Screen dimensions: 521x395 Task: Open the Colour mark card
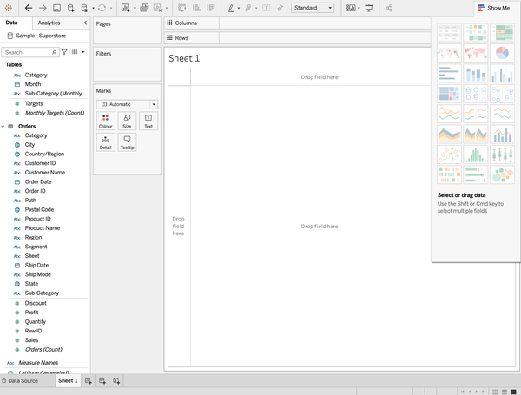pyautogui.click(x=105, y=121)
